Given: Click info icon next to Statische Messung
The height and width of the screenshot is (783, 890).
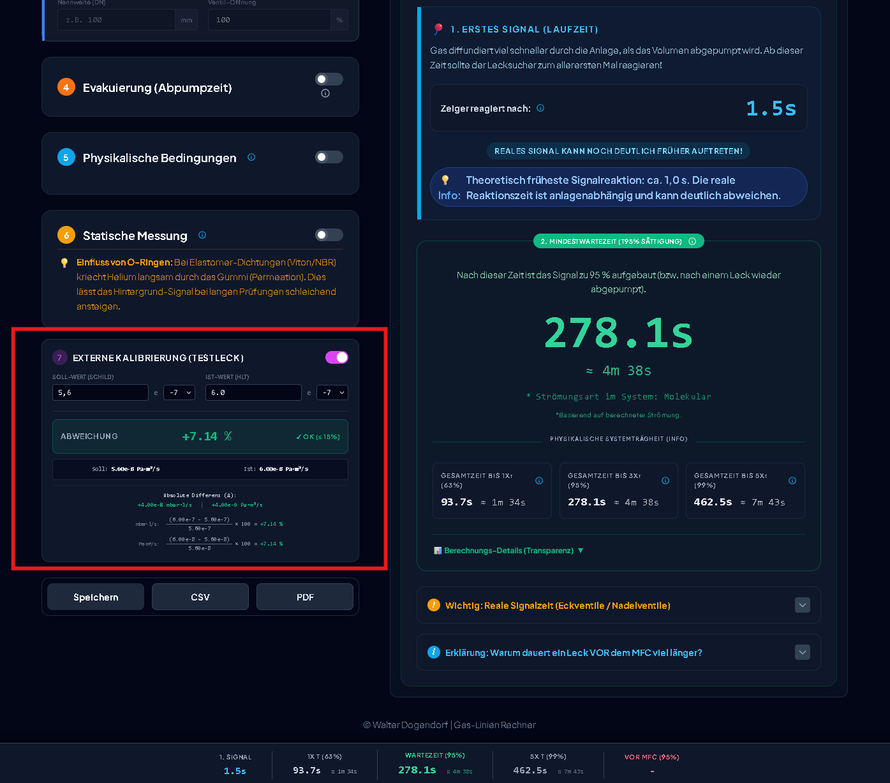Looking at the screenshot, I should (202, 235).
